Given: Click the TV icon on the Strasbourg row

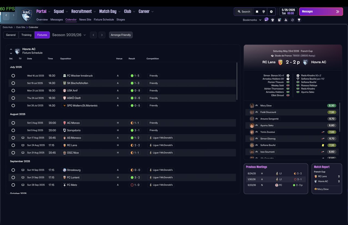Looking at the screenshot, I should tap(23, 170).
